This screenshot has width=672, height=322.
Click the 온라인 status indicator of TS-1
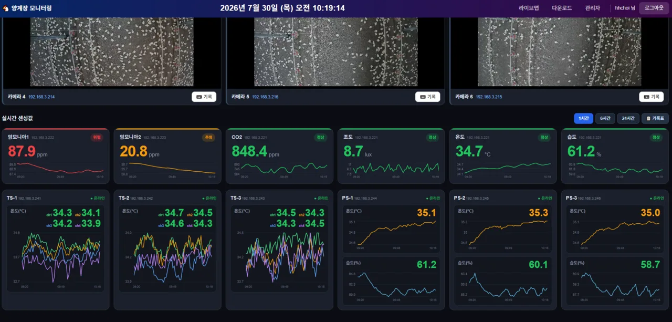(x=97, y=199)
